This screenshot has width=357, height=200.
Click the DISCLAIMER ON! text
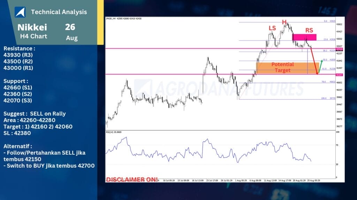pyautogui.click(x=132, y=179)
